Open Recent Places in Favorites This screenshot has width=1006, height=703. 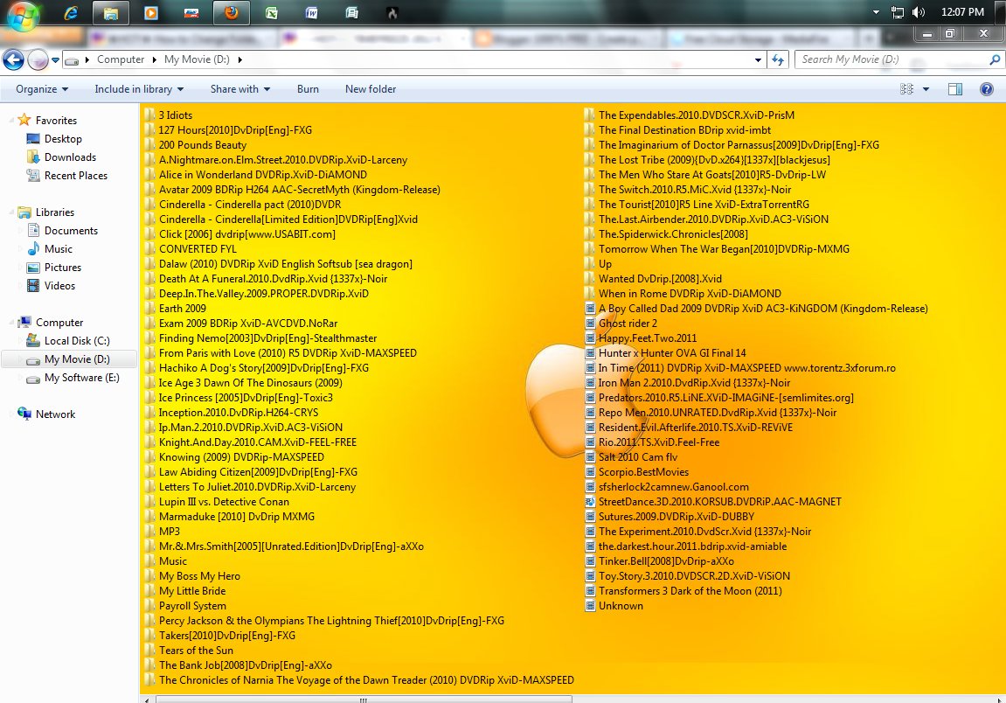[x=76, y=175]
